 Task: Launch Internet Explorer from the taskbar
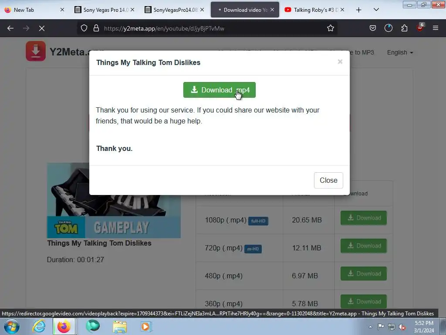click(x=39, y=326)
